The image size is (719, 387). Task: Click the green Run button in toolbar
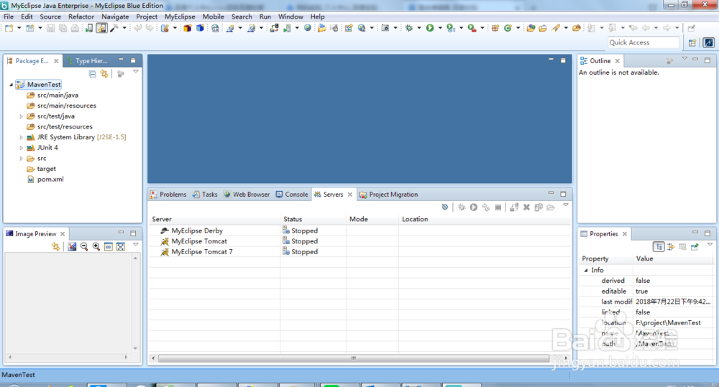point(430,29)
